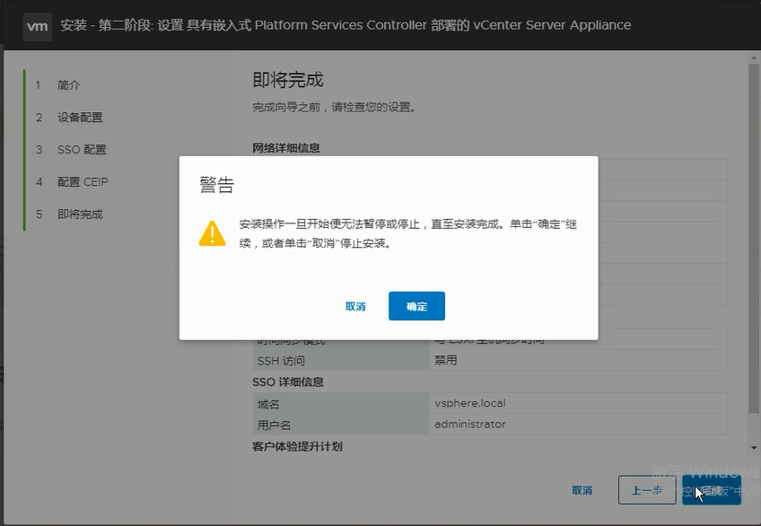Click the 域名 row label
This screenshot has height=526, width=761.
(268, 404)
